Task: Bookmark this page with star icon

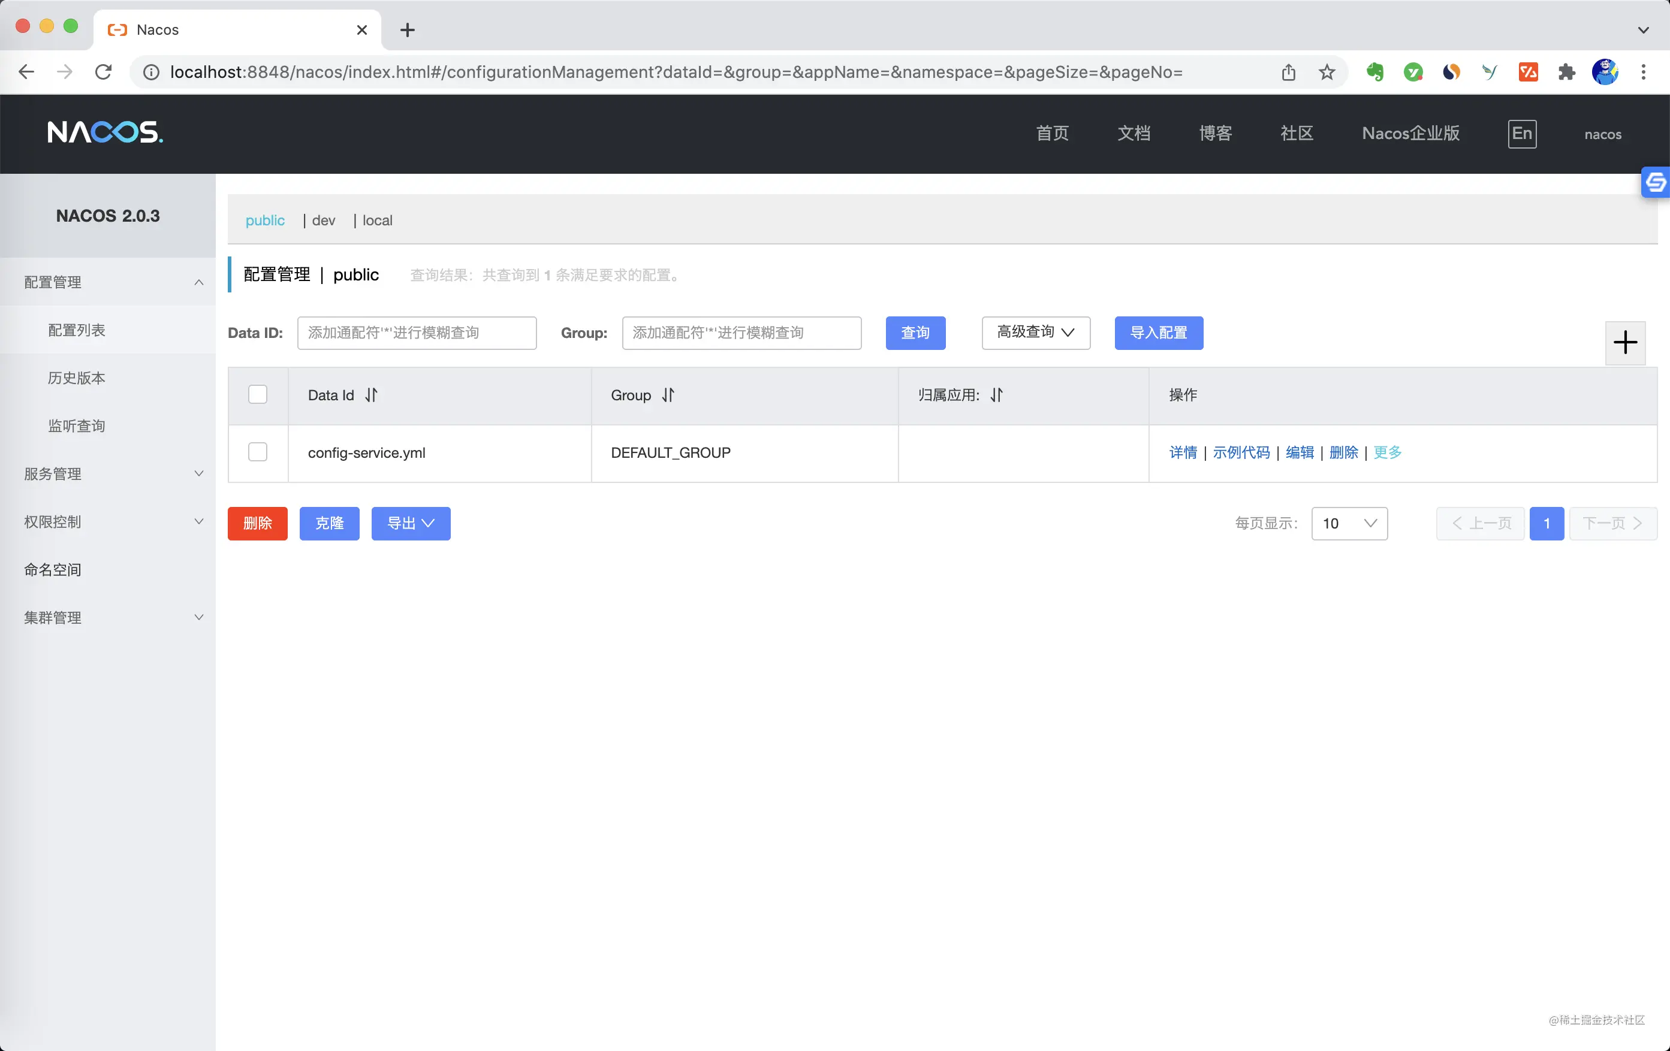Action: point(1326,72)
